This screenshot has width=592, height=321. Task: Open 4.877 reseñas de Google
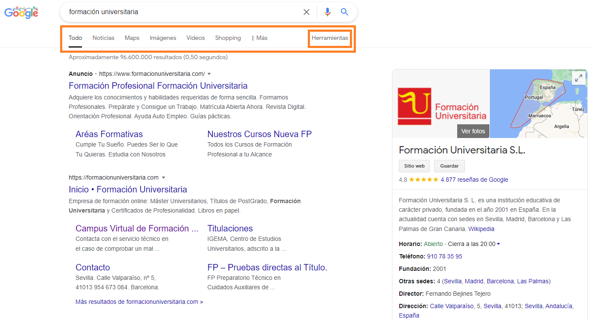474,180
